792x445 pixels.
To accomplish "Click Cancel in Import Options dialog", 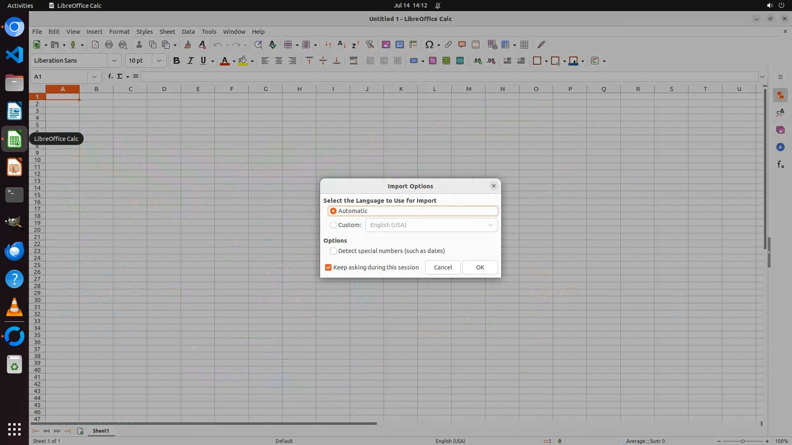I will click(443, 267).
